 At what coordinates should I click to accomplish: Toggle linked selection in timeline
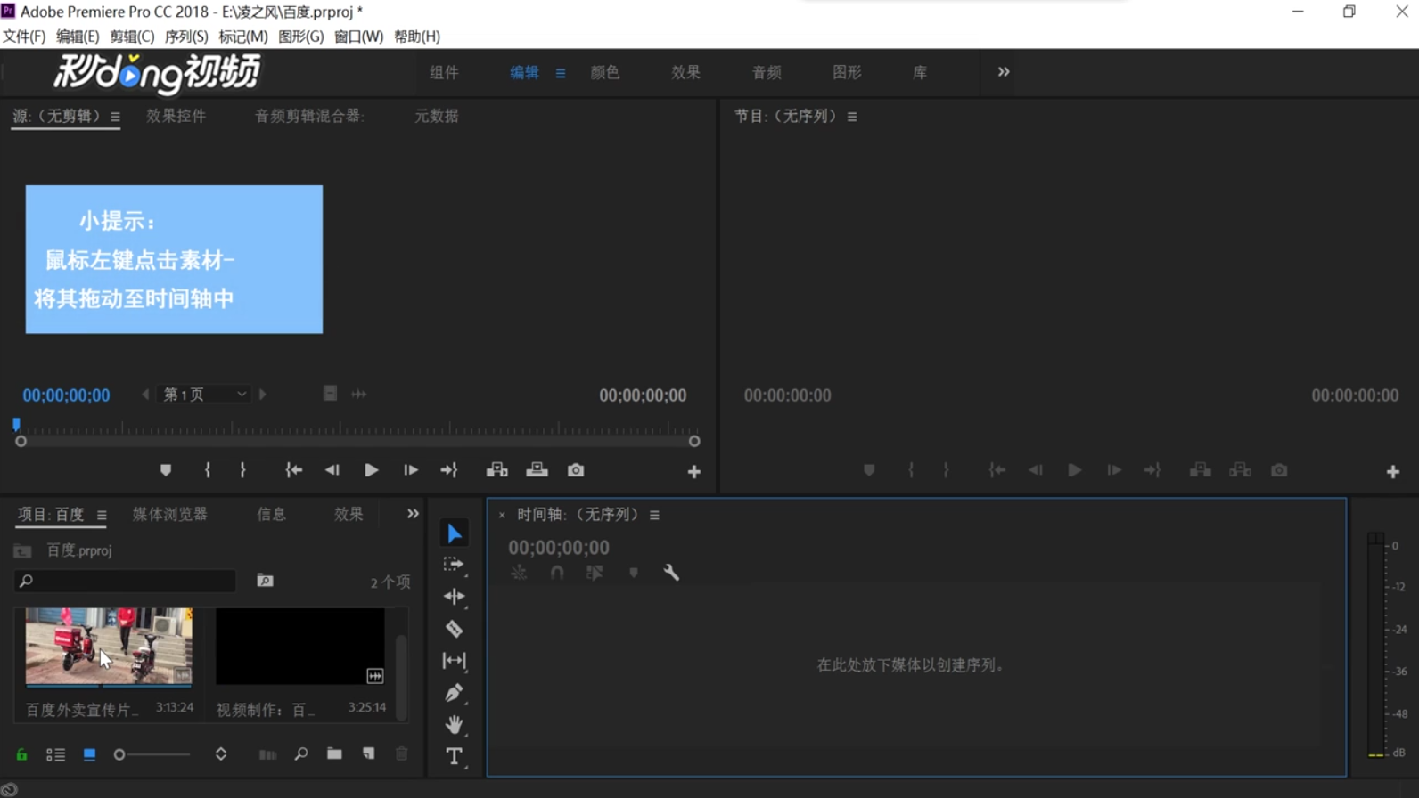point(595,573)
